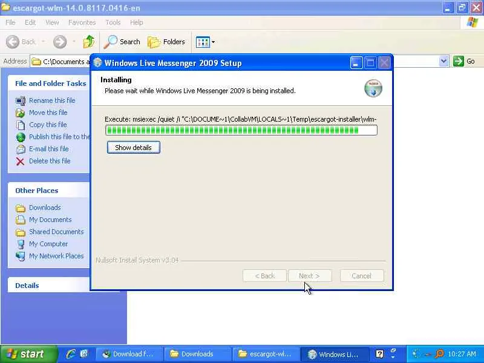Image resolution: width=484 pixels, height=363 pixels.
Task: Open the Edit menu
Action: (x=30, y=22)
